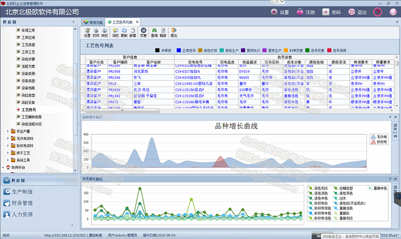Image resolution: width=401 pixels, height=239 pixels.
Task: Toggle 活性深色 series in legend
Action: 343,193
